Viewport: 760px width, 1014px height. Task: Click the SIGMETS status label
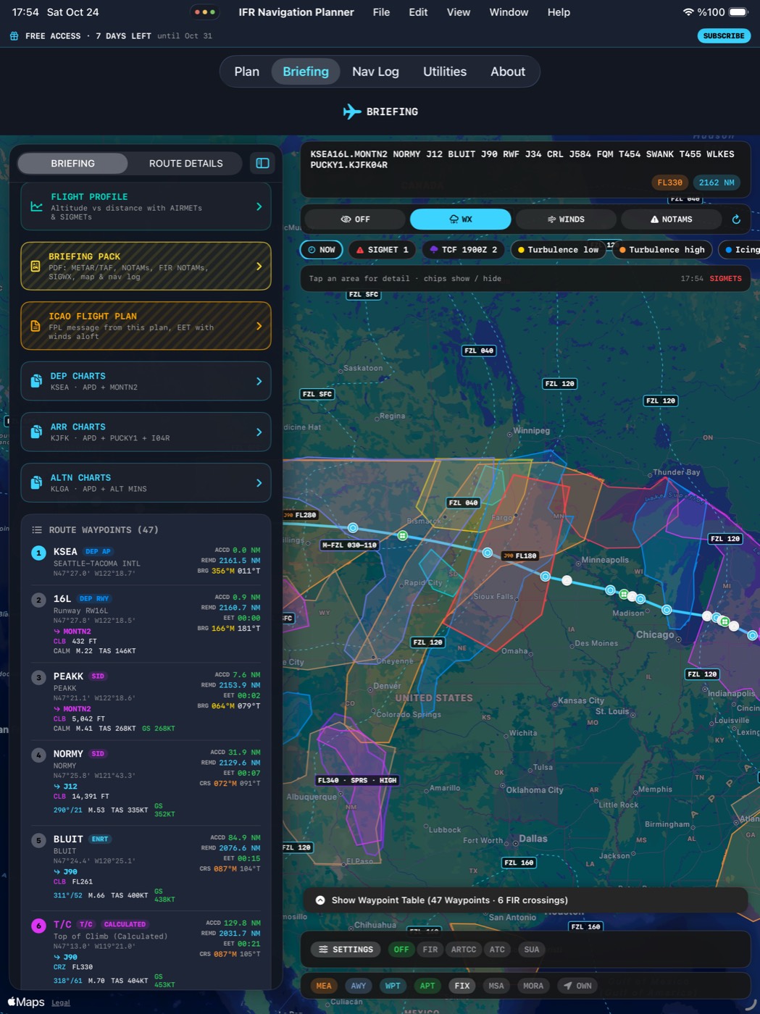(x=725, y=278)
